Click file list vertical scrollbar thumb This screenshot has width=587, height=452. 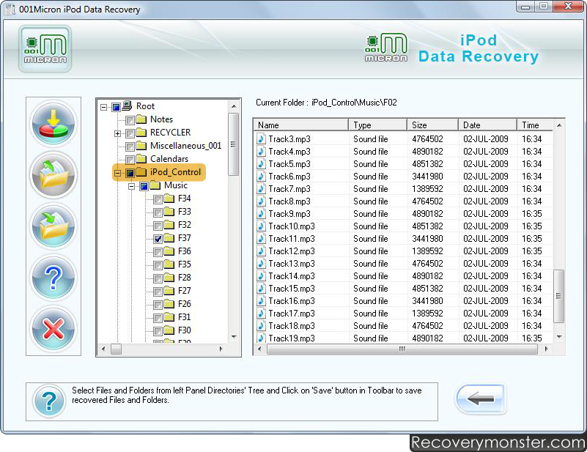(x=558, y=296)
